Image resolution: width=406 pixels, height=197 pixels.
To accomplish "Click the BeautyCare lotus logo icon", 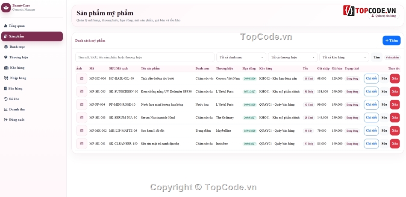I will pyautogui.click(x=6, y=8).
